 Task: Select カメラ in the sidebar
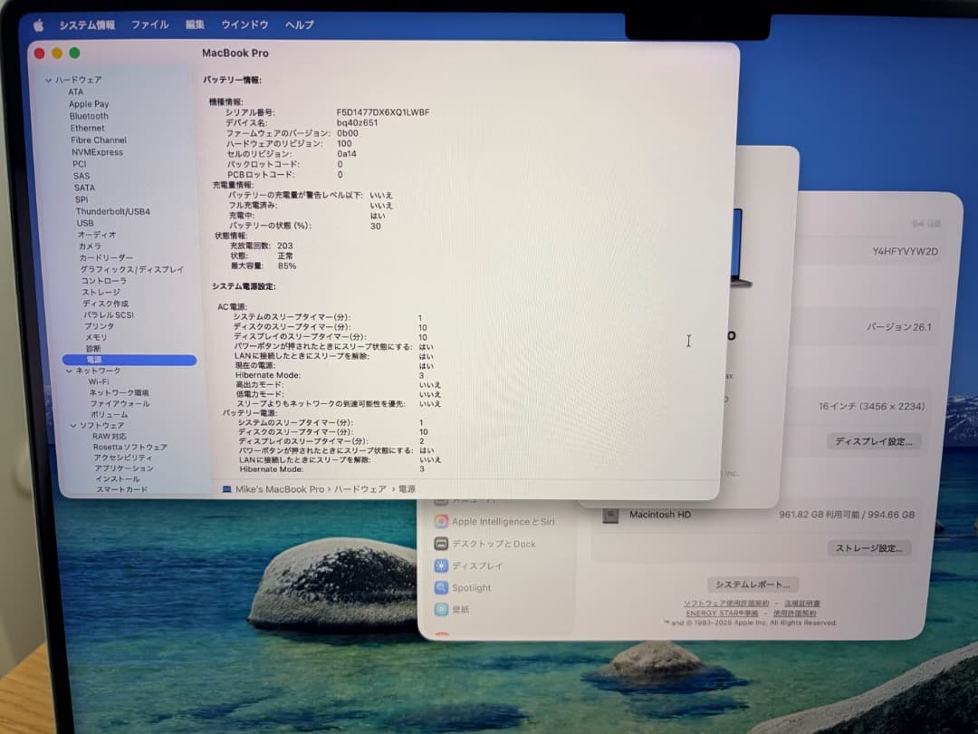pyautogui.click(x=90, y=246)
